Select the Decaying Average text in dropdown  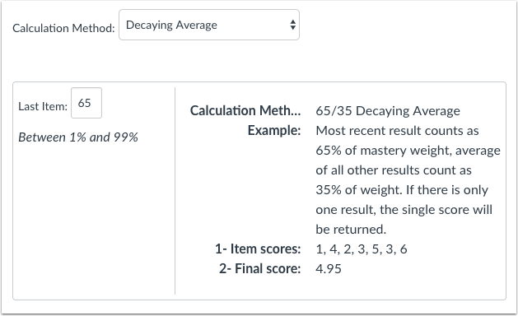(x=171, y=25)
